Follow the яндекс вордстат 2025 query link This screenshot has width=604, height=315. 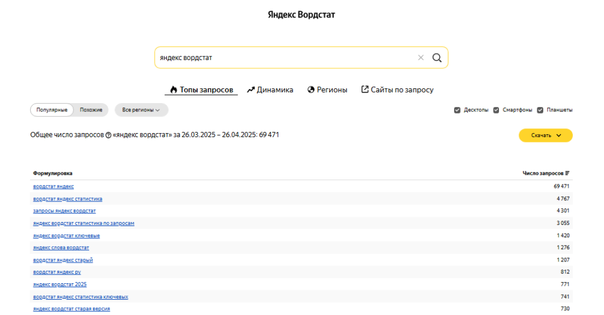[60, 284]
